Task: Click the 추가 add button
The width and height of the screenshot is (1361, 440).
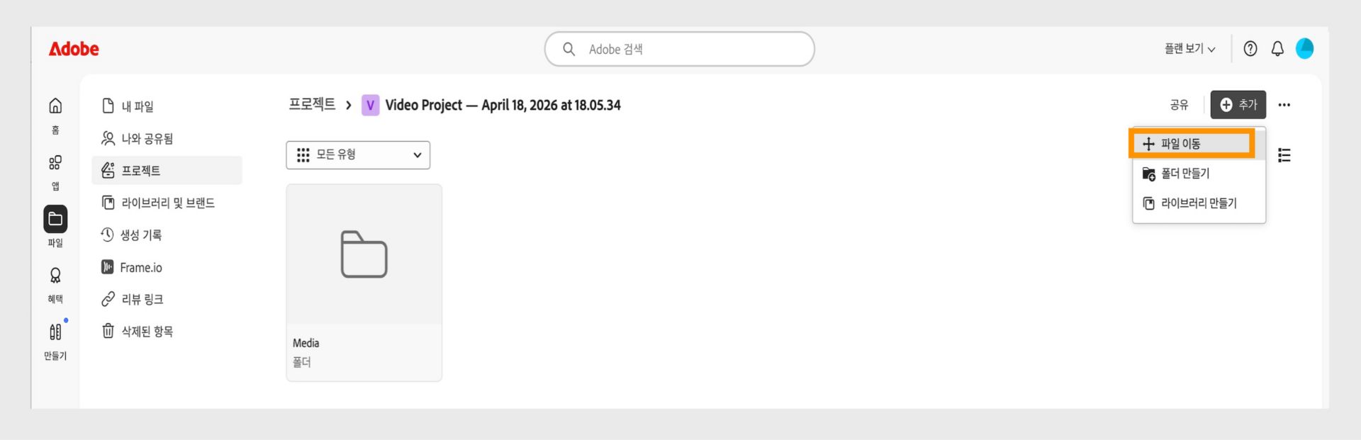Action: 1238,105
